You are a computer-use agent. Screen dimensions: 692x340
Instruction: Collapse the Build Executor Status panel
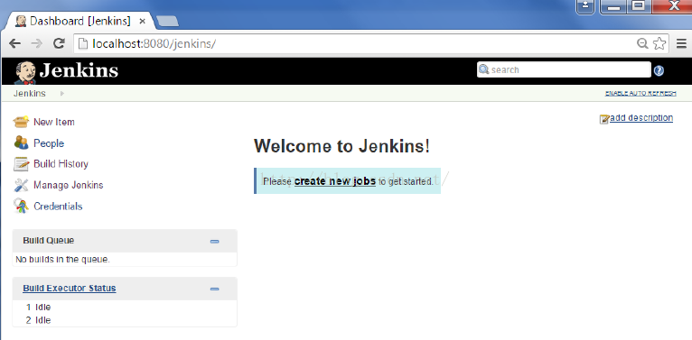pyautogui.click(x=214, y=289)
